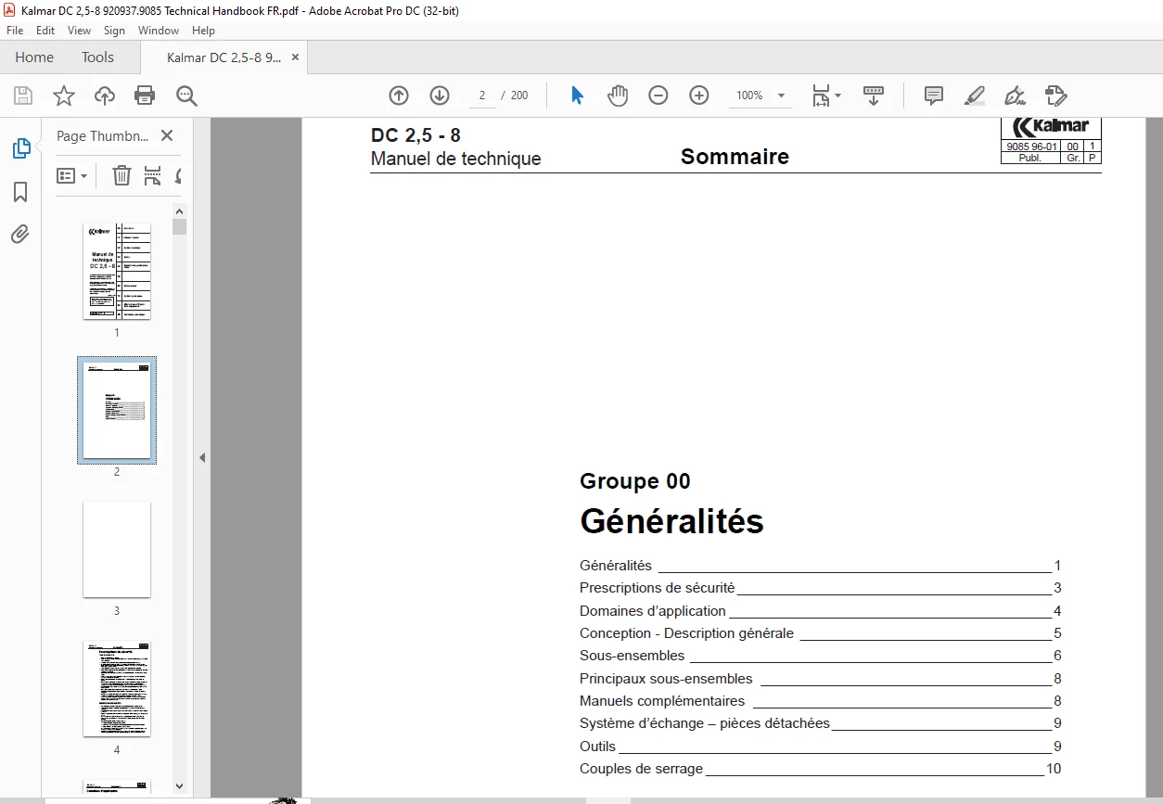Select page 1 thumbnail

point(117,271)
